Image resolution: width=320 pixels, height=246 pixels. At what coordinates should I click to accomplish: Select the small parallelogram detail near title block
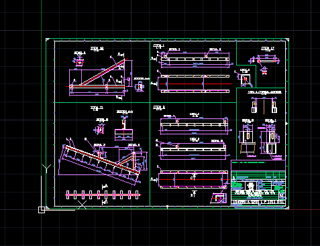(x=219, y=199)
